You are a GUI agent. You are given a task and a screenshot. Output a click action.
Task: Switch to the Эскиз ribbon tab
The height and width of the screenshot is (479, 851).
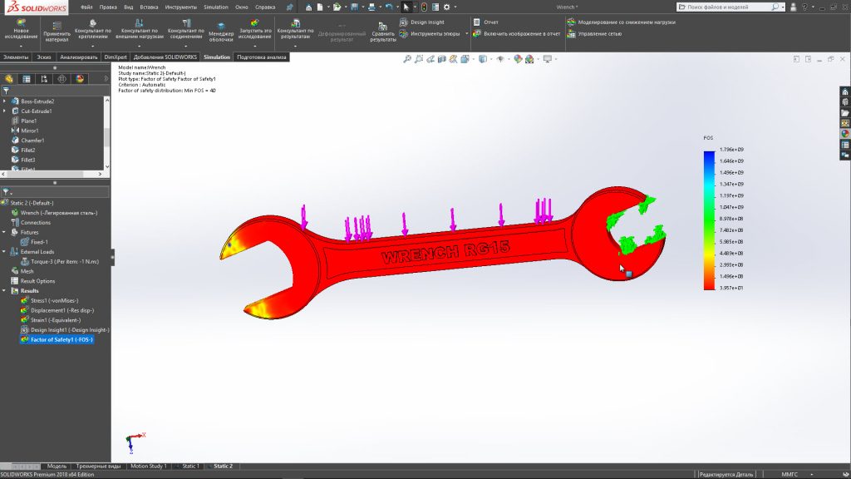[x=44, y=57]
